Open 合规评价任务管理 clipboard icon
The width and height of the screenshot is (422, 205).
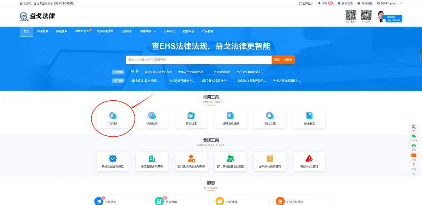[x=270, y=158]
